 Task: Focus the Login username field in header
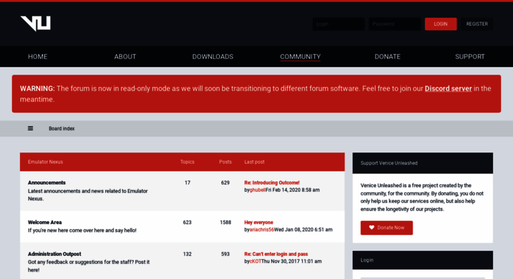339,24
